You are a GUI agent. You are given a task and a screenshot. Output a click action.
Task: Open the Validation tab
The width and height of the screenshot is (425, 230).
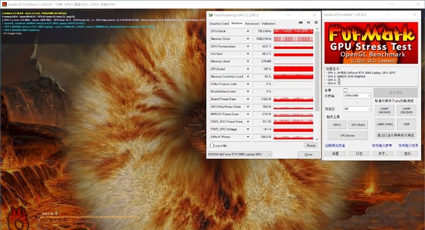point(268,23)
